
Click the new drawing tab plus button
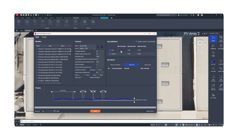pyautogui.click(x=36, y=31)
